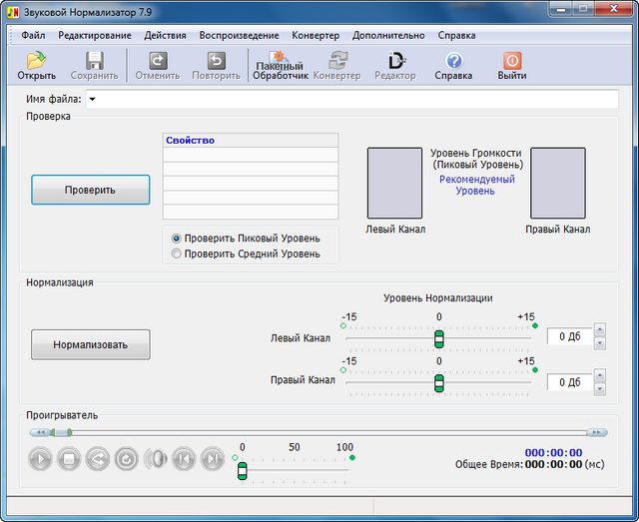The width and height of the screenshot is (639, 522).
Task: Click the Проверить button
Action: (x=90, y=190)
